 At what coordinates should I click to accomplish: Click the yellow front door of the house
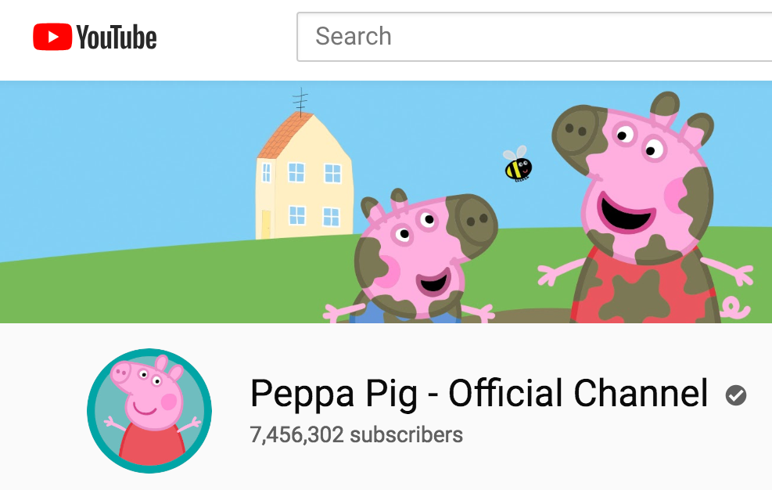coord(266,225)
